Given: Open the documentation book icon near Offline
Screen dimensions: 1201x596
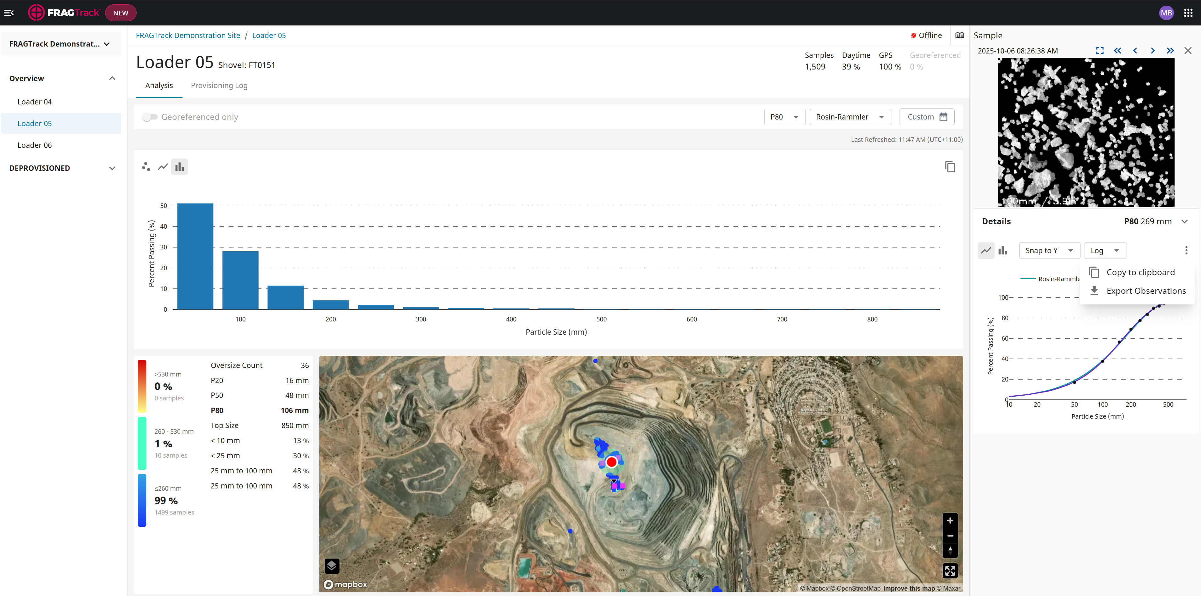Looking at the screenshot, I should coord(959,36).
